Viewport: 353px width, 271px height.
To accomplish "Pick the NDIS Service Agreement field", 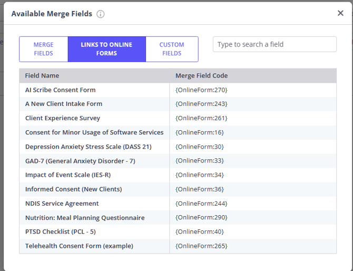I will click(62, 204).
